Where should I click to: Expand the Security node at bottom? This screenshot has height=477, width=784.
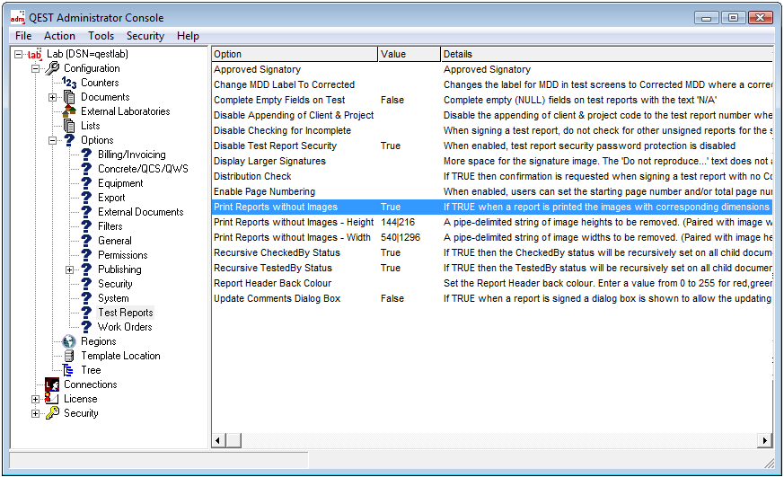pos(36,413)
